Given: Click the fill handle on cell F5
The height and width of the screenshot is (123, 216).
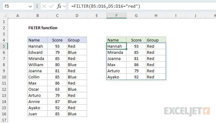Looking at the screenshot, I should (126, 49).
